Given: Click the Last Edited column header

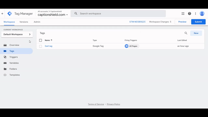Looking at the screenshot, I should (182, 40).
